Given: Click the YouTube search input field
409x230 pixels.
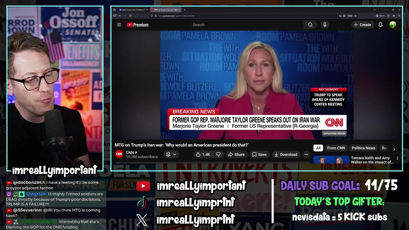Looking at the screenshot, I should click(x=246, y=25).
